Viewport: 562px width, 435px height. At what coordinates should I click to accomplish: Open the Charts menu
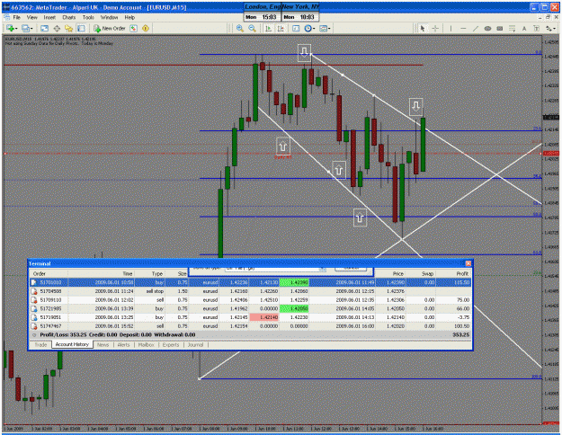(x=69, y=17)
